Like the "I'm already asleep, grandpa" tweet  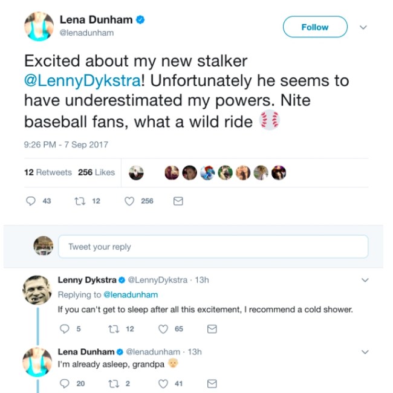(163, 383)
